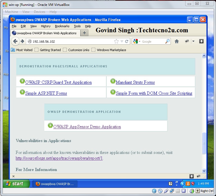The image size is (216, 196).
Task: Open a new tab with plus button
Action: (84, 33)
